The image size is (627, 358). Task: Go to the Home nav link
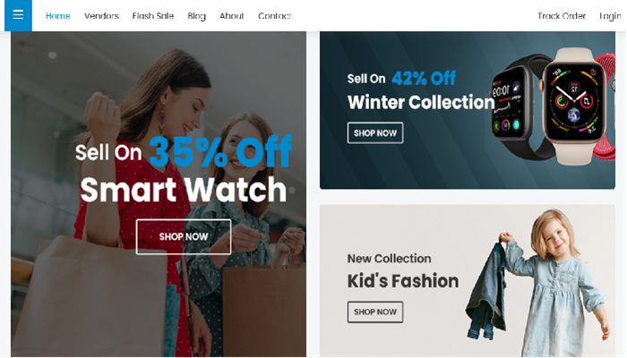(x=58, y=16)
